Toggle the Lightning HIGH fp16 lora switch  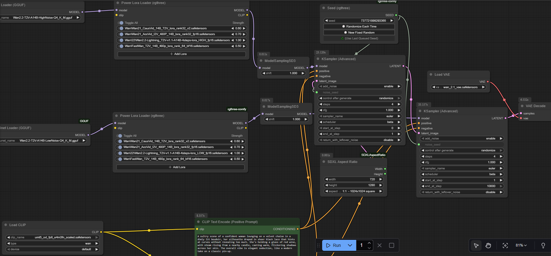click(x=120, y=40)
